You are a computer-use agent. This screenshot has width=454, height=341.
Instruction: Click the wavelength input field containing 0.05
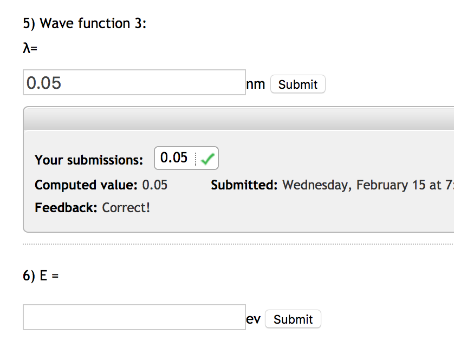(134, 82)
